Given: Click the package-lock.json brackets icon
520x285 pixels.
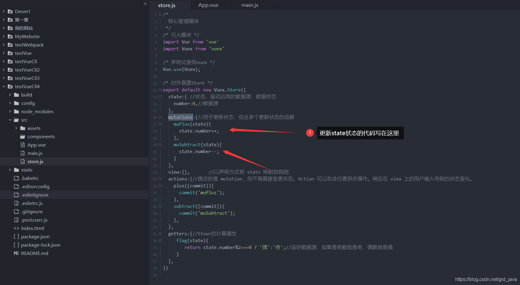Looking at the screenshot, I should tap(16, 245).
